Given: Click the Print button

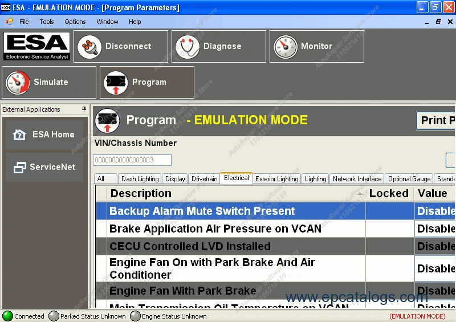Looking at the screenshot, I should (436, 120).
